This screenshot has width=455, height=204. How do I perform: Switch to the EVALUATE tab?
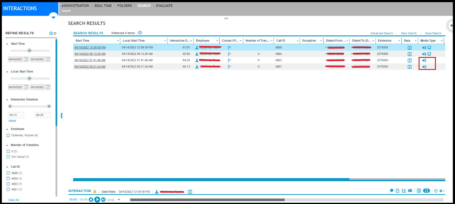[164, 6]
